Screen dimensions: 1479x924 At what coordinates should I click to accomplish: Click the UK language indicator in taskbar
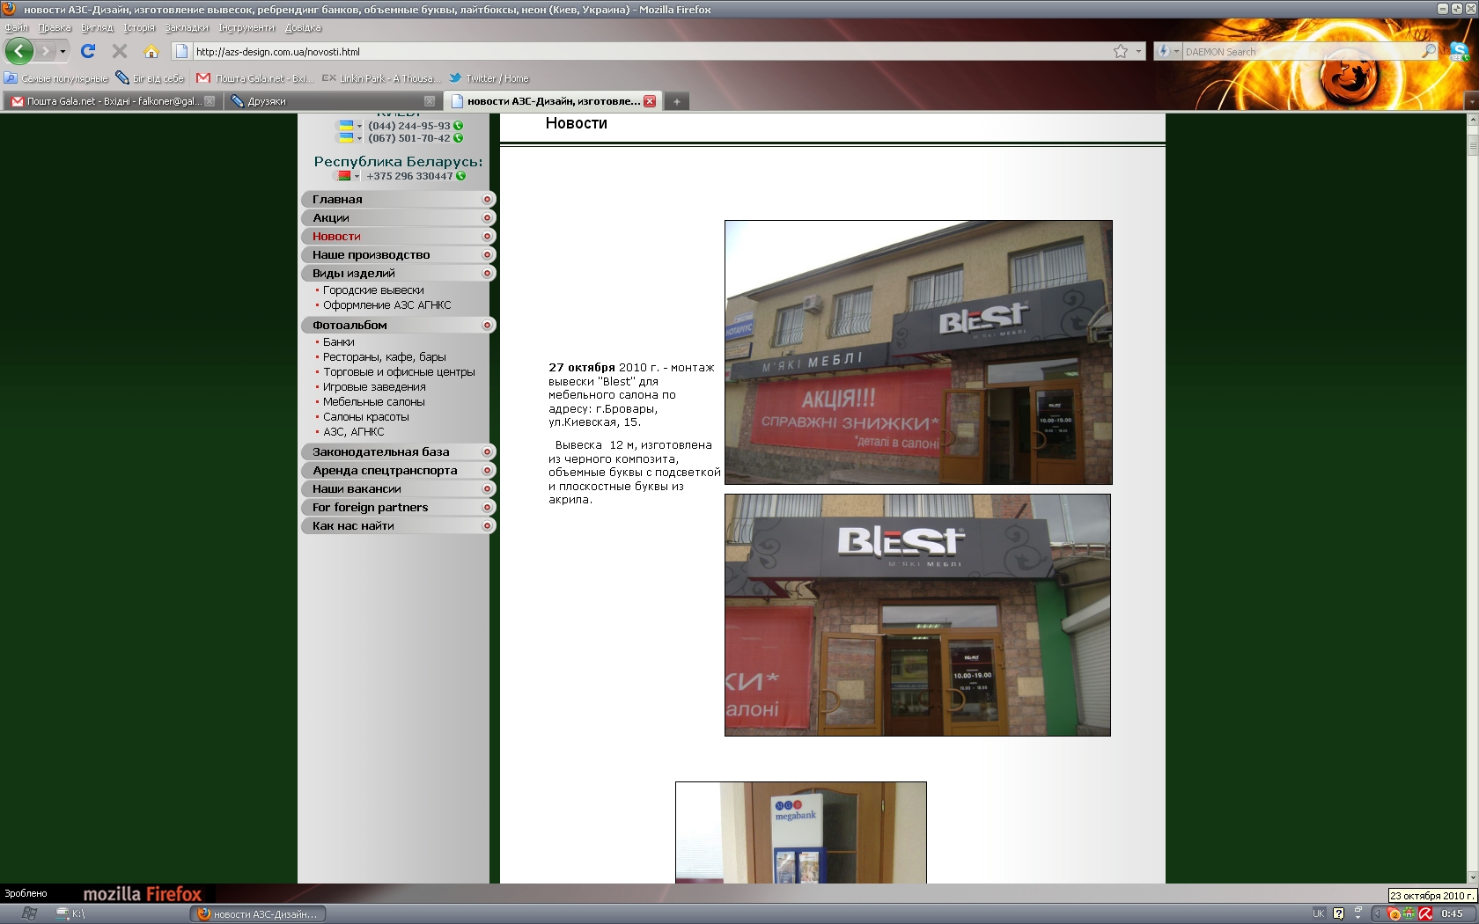pos(1319,913)
